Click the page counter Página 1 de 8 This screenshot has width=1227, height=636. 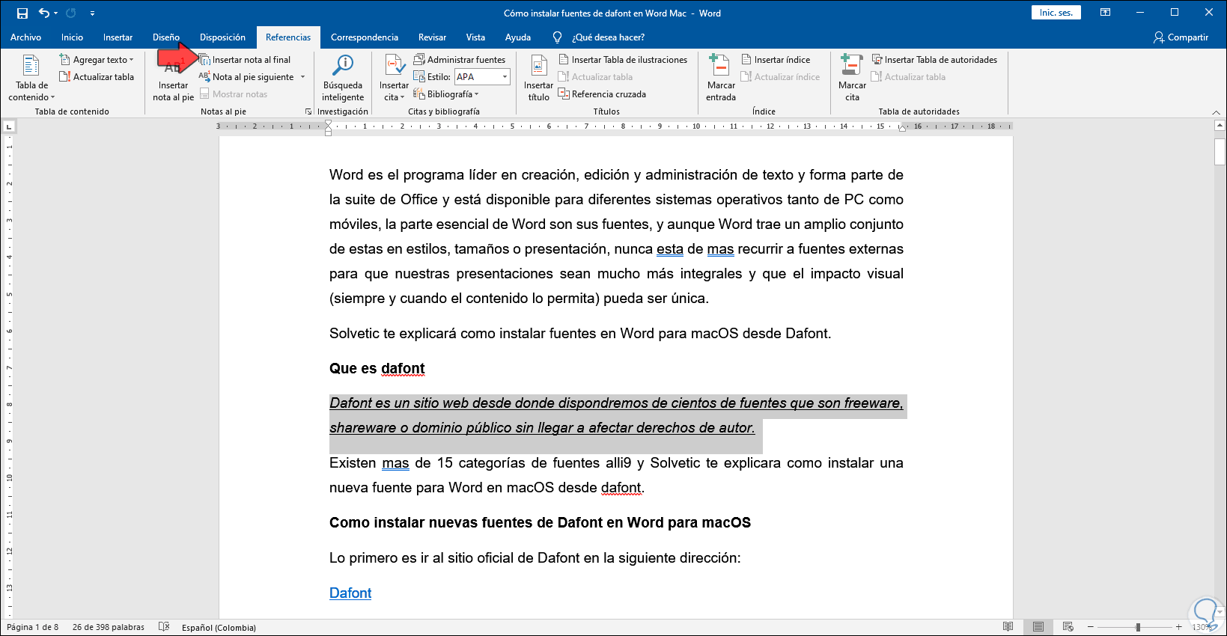point(33,627)
